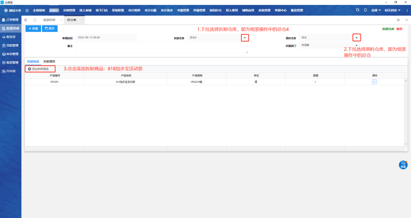Open the blue 客服 support chat icon

tap(403, 165)
